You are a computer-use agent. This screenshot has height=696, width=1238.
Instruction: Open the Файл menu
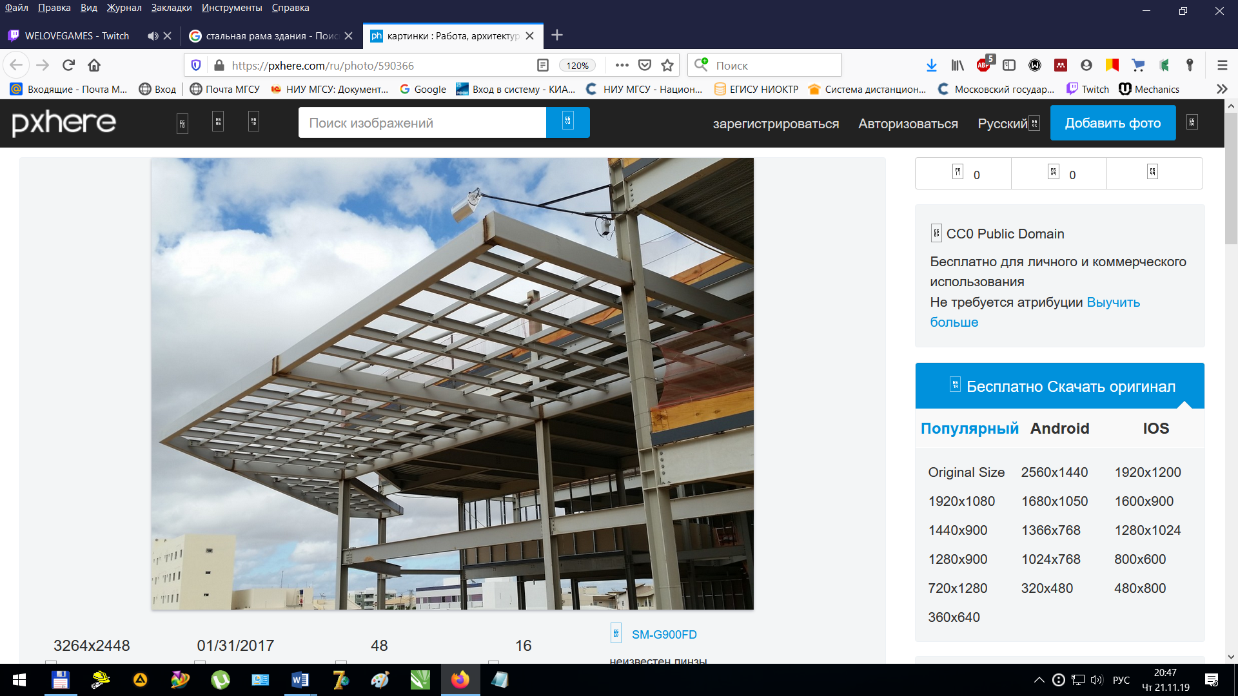click(17, 8)
